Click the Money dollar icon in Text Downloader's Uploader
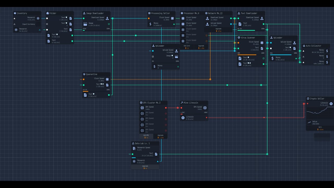Screen dimensions: 334x188 coord(272,58)
